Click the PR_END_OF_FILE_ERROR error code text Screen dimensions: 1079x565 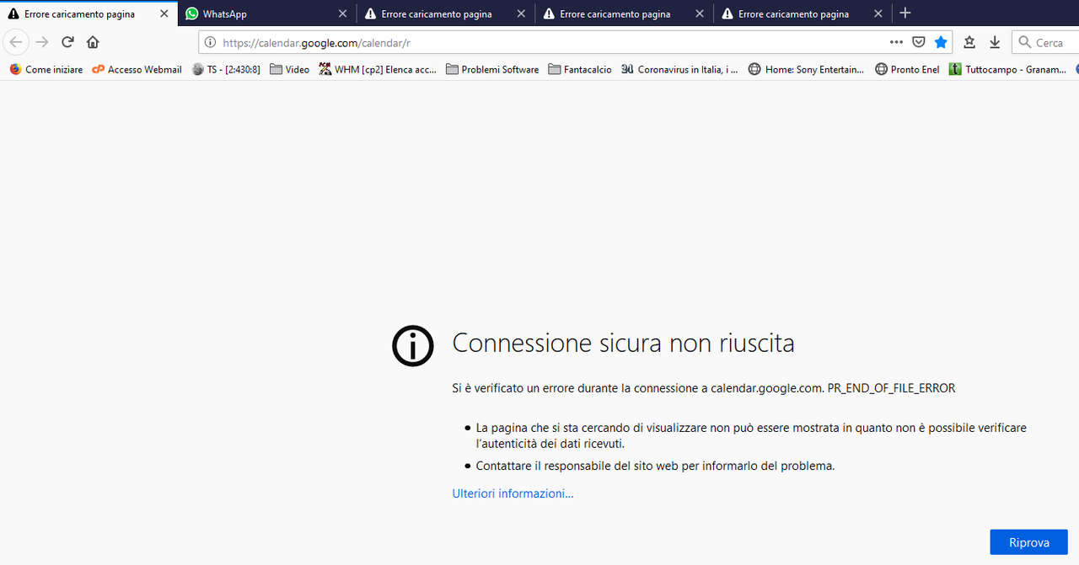891,388
